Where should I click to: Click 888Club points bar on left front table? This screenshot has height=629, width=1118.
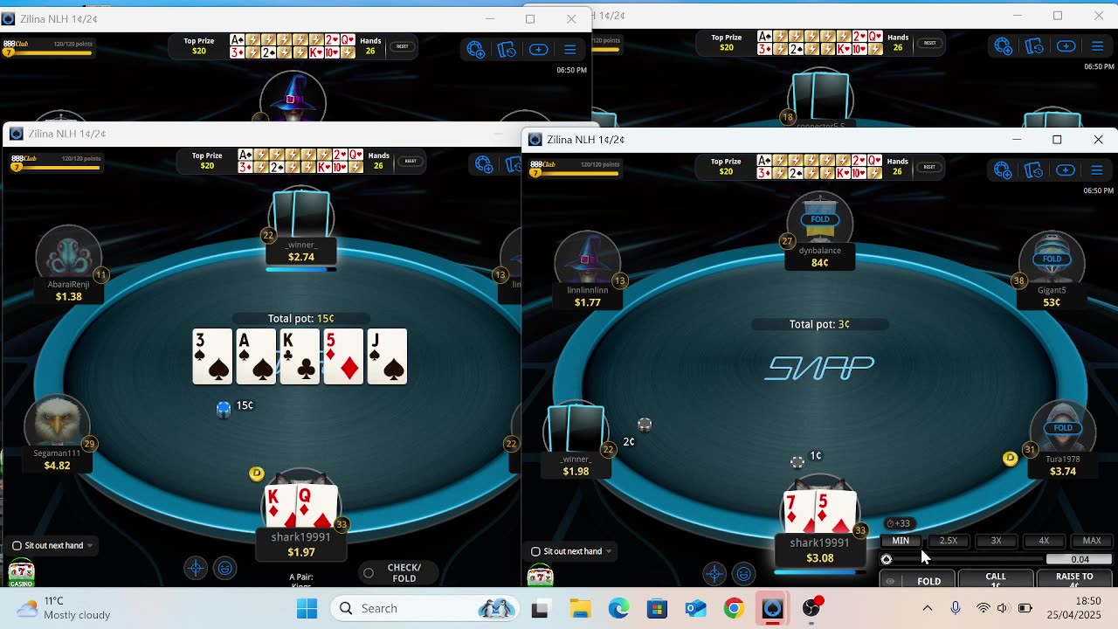(x=57, y=162)
